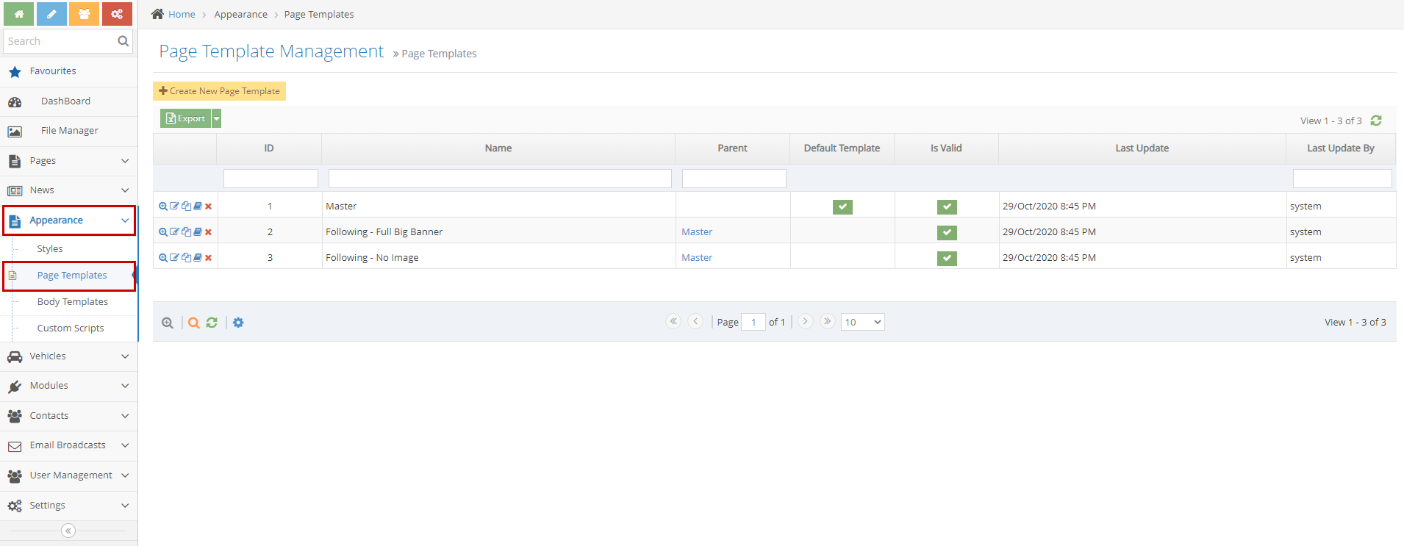Click the blue gear icon in grid footer
Image resolution: width=1404 pixels, height=546 pixels.
238,323
